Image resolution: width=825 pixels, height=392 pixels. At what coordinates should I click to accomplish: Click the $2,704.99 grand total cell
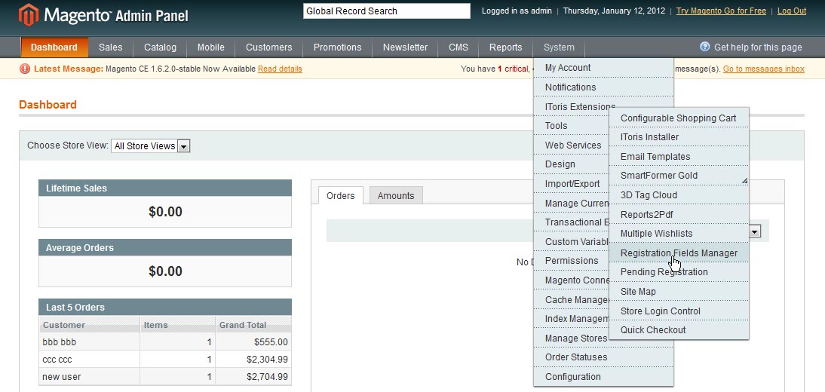[x=253, y=377]
